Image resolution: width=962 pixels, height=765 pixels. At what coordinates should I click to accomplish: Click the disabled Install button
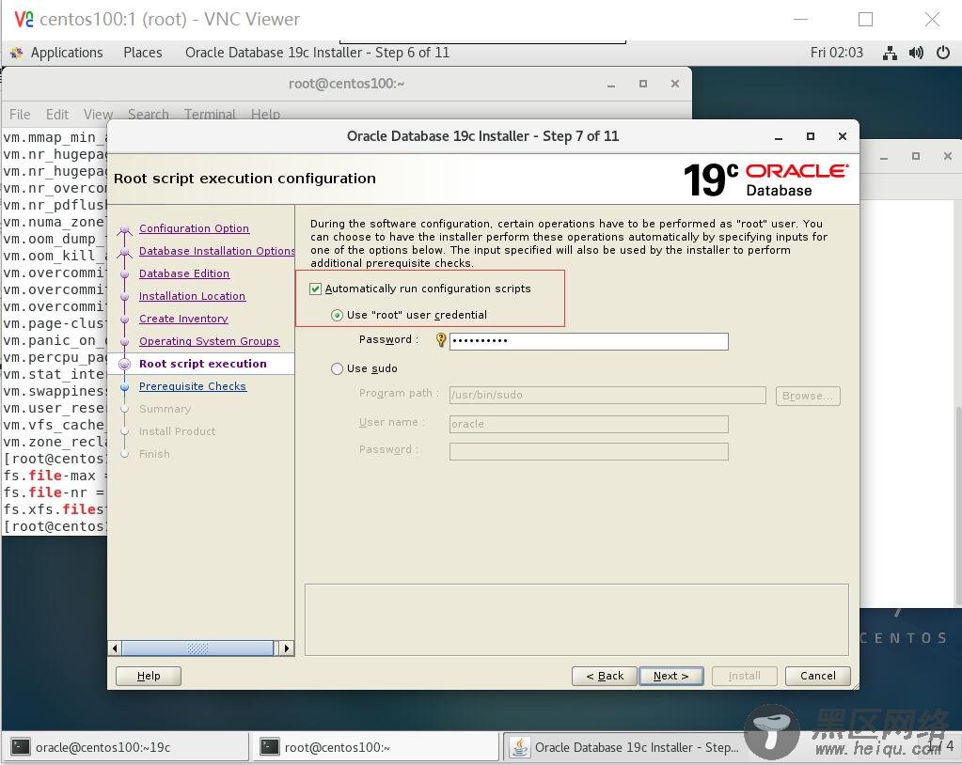(x=744, y=676)
